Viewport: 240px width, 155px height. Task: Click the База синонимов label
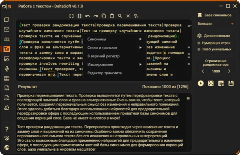click(218, 15)
